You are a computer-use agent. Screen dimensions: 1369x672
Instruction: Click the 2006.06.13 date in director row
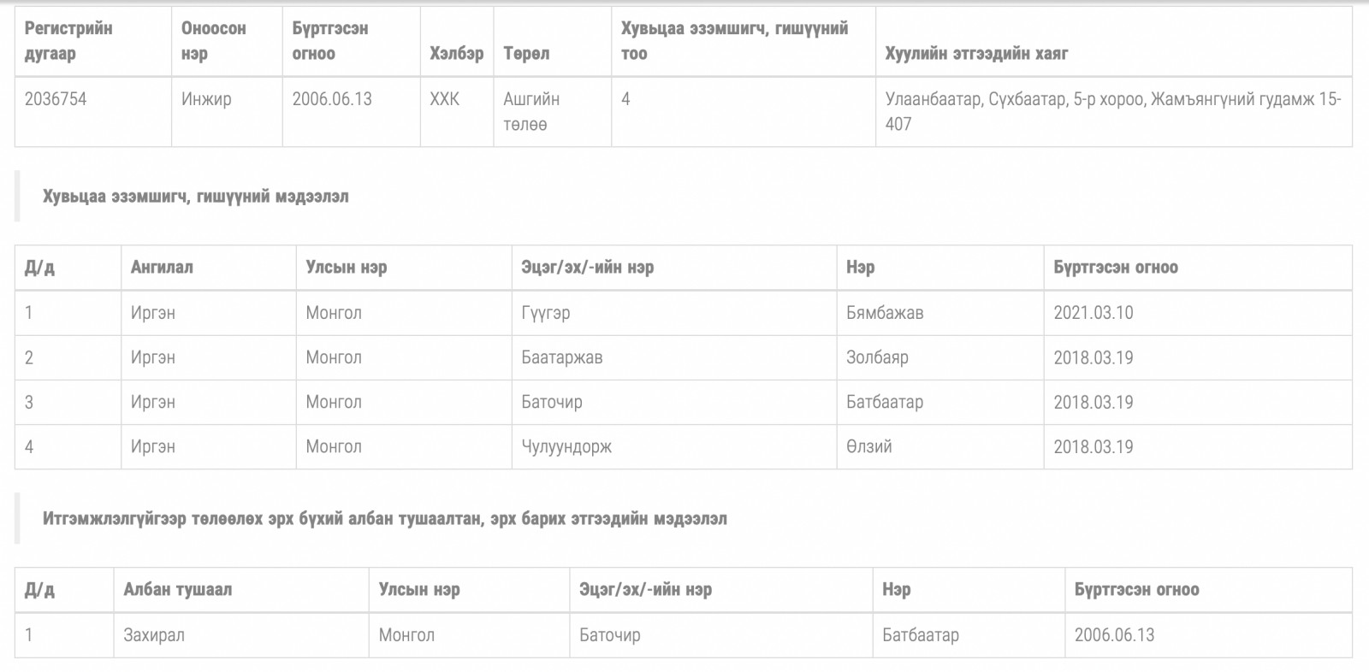tap(1115, 635)
